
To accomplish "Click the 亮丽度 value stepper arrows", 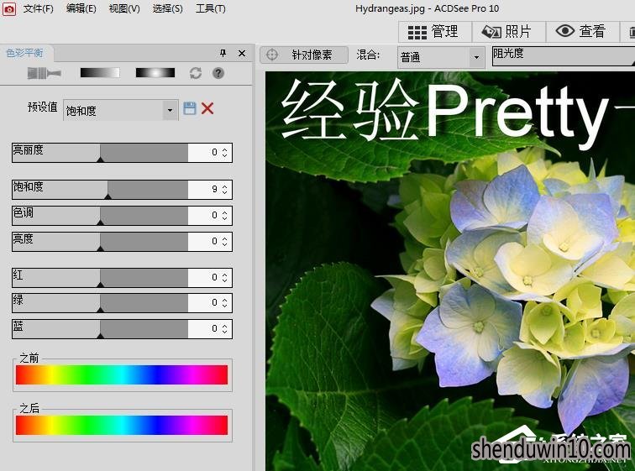I will 225,153.
